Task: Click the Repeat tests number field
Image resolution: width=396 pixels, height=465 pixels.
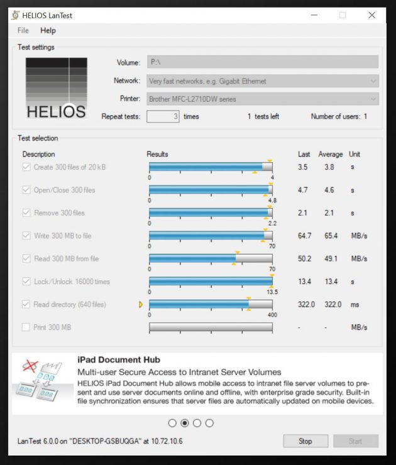Action: click(163, 116)
